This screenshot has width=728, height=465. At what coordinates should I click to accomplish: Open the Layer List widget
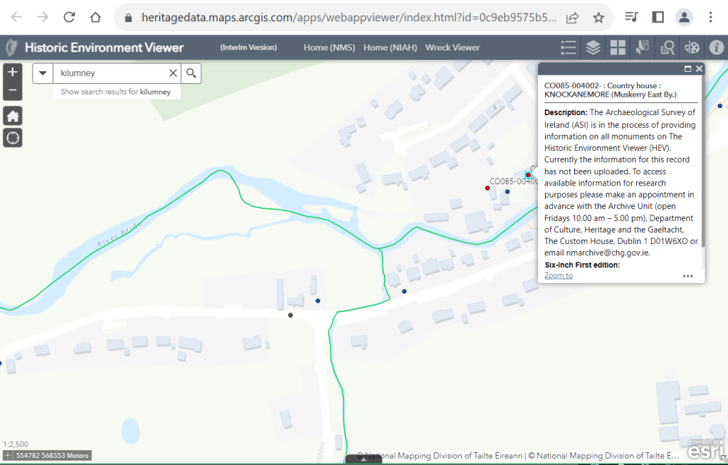(593, 48)
